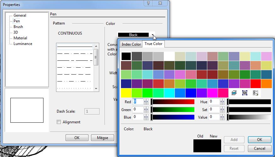The width and height of the screenshot is (275, 157).
Task: Click the Reset color button
Action: click(234, 149)
